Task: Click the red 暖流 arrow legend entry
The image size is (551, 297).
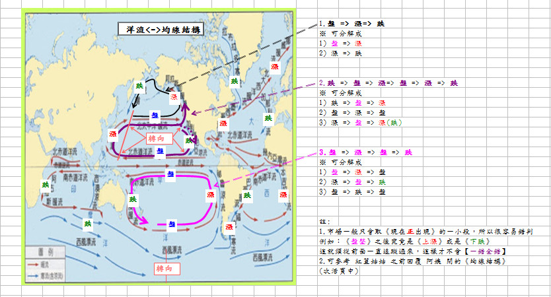Action: [38, 264]
